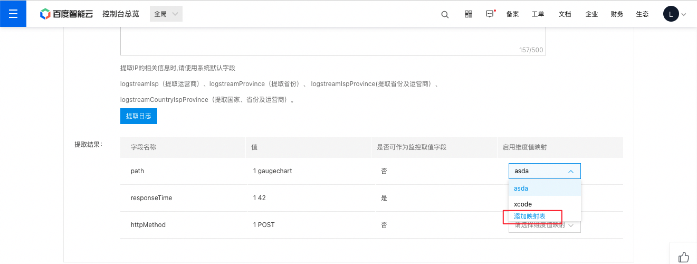Click the thumbs-up feedback icon
This screenshot has width=697, height=264.
pos(684,258)
